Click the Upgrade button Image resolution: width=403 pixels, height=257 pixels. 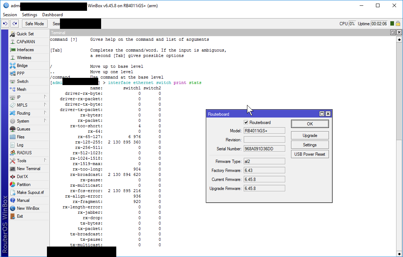[x=310, y=136]
